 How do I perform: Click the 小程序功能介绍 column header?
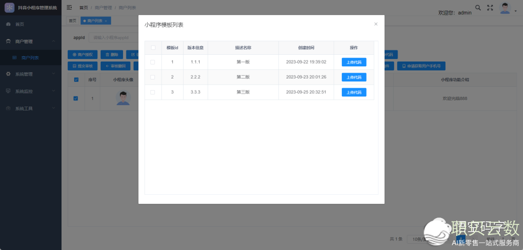(x=455, y=80)
